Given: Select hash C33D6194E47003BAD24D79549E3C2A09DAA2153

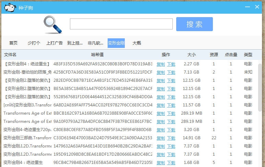Looking at the screenshot, I should (103, 138).
